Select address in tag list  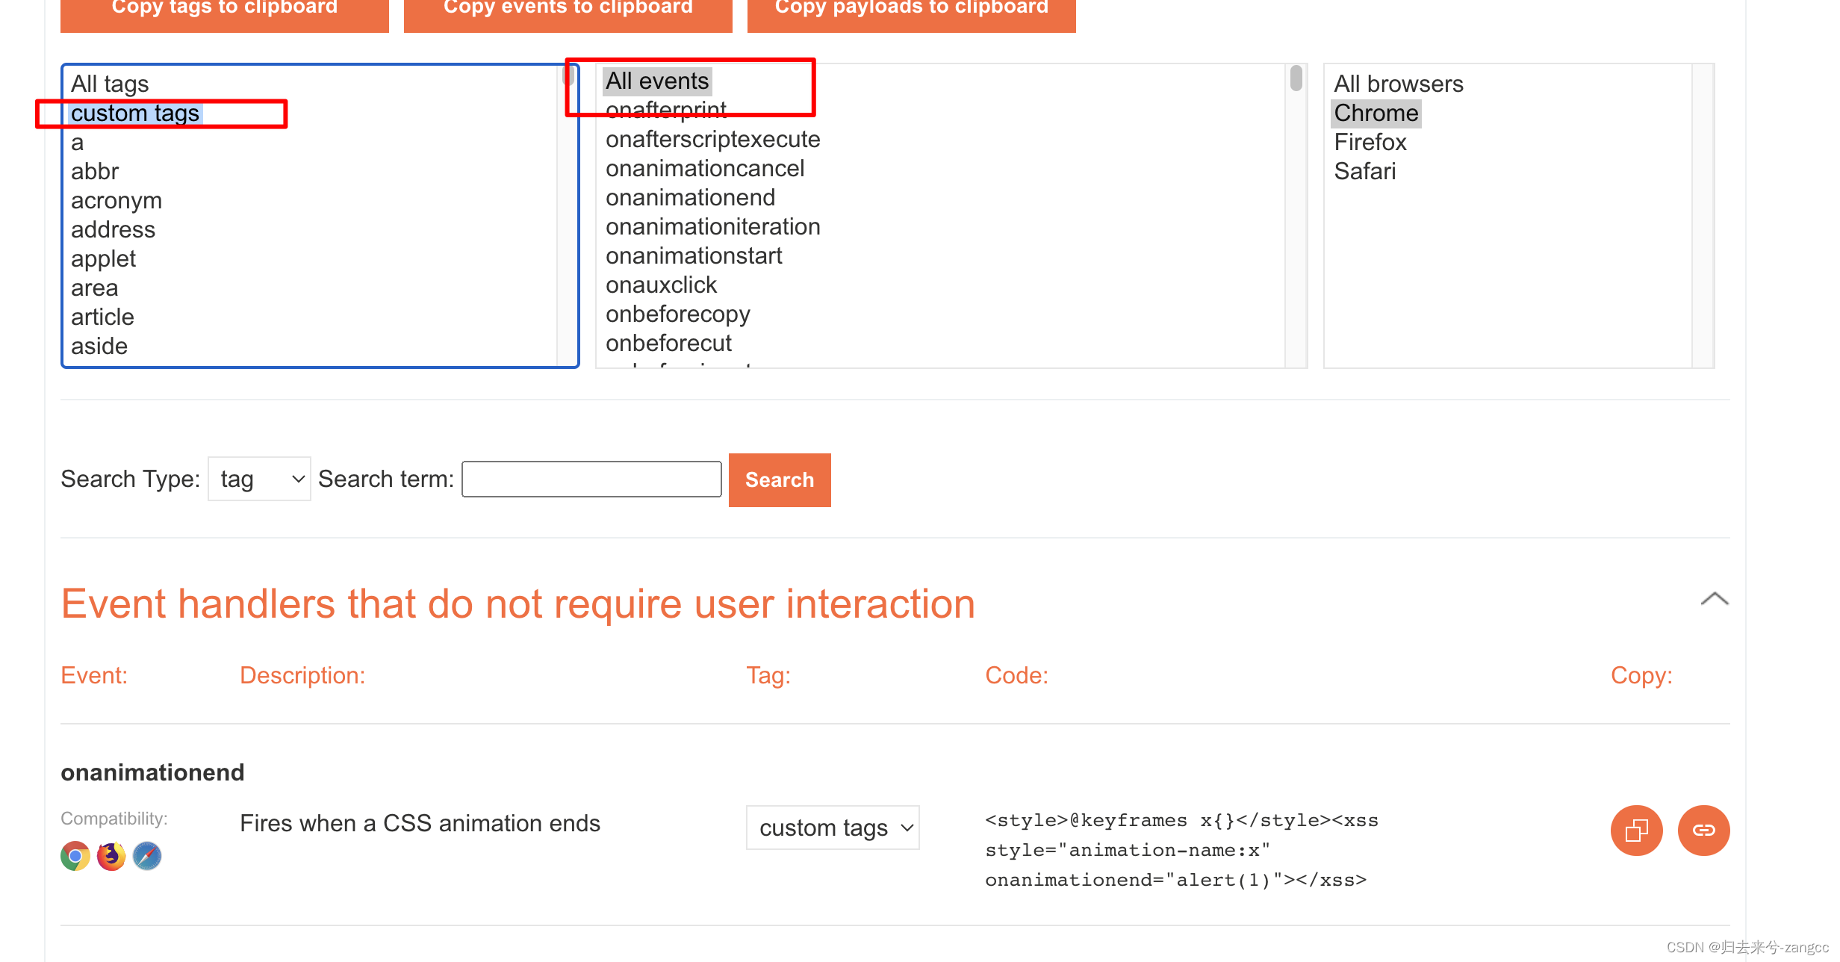(114, 229)
